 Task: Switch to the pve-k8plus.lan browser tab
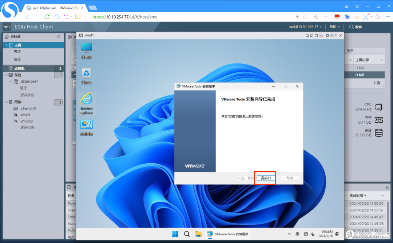coord(55,8)
